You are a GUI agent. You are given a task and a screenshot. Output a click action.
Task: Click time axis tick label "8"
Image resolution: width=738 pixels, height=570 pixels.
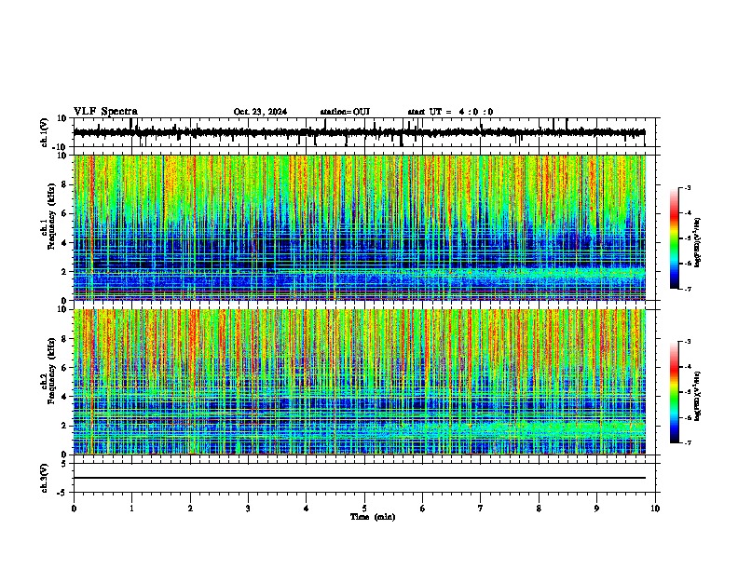point(539,509)
